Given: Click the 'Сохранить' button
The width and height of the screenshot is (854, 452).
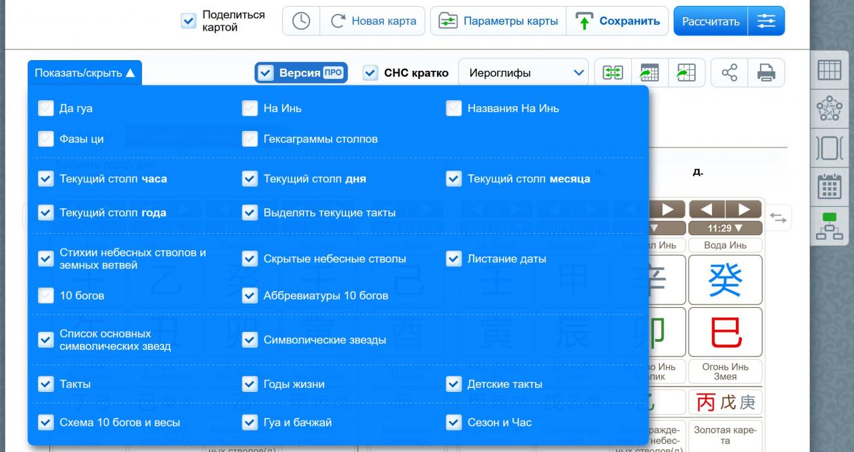Looking at the screenshot, I should pyautogui.click(x=618, y=21).
